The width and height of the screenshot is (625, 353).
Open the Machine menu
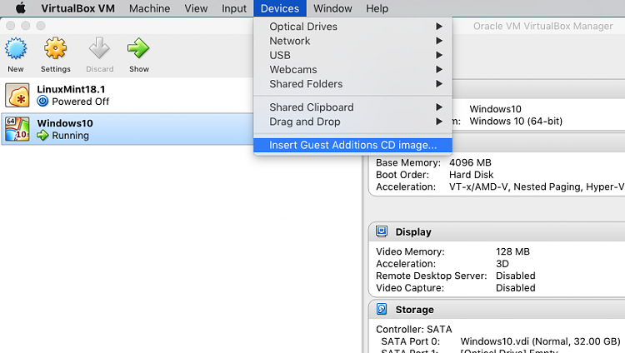[149, 8]
